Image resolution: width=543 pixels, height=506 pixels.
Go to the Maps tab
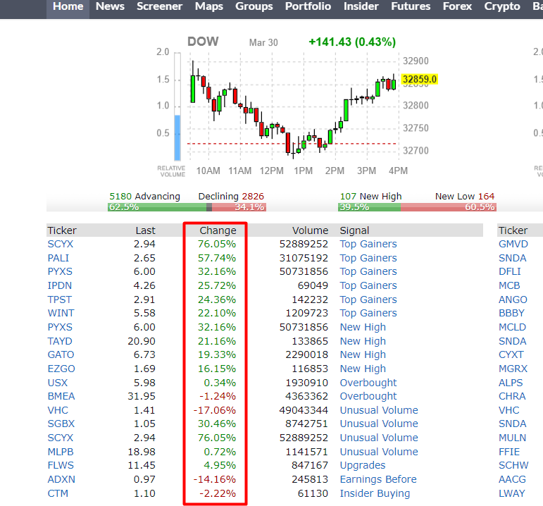(x=208, y=7)
